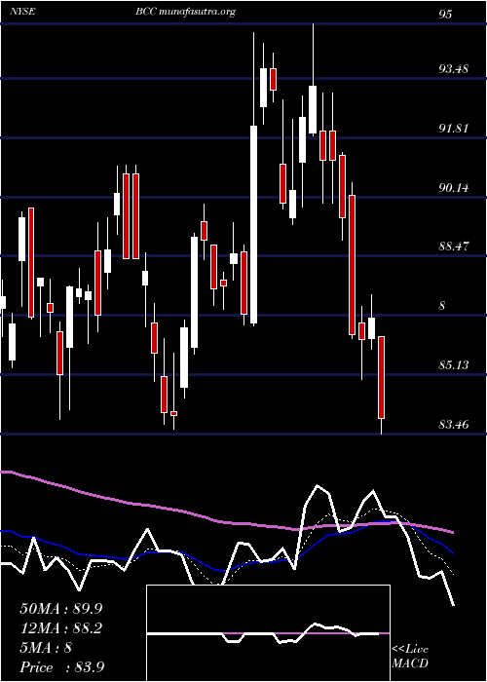This screenshot has width=487, height=682.
Task: Click the 12MA : 88.2 readout
Action: [61, 628]
